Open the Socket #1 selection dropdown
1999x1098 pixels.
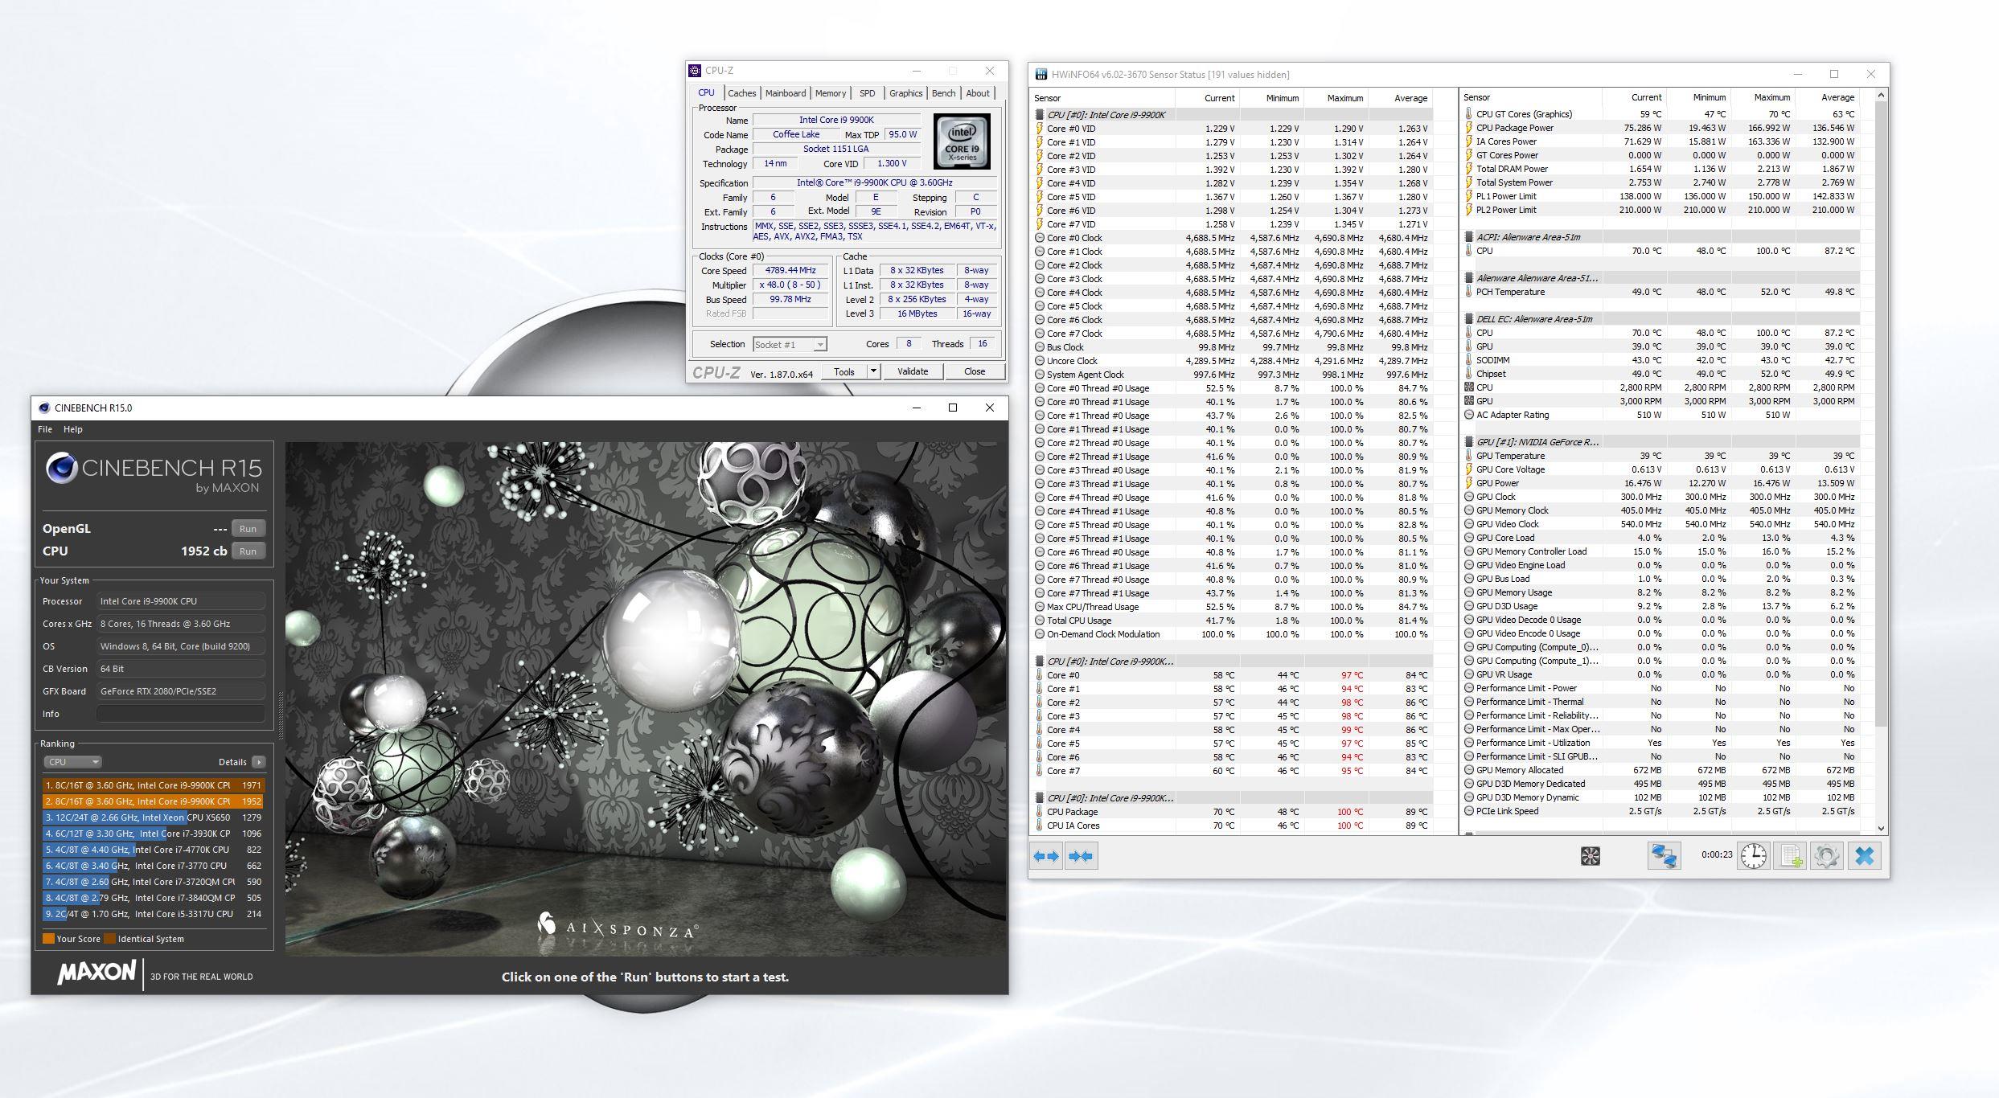tap(790, 345)
